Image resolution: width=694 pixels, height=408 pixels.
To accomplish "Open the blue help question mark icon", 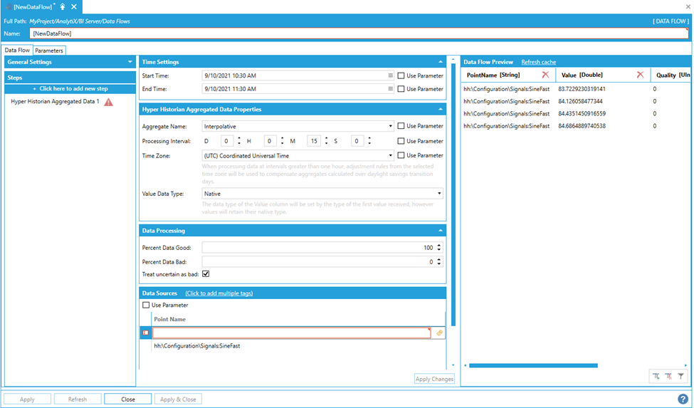I will click(x=683, y=399).
